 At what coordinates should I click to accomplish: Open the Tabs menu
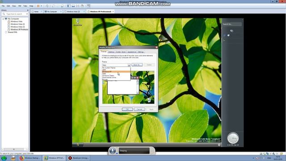click(x=25, y=6)
